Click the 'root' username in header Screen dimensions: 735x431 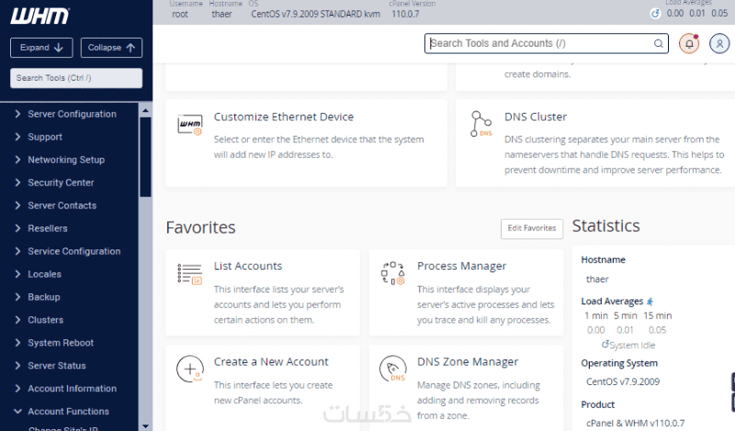pyautogui.click(x=180, y=14)
